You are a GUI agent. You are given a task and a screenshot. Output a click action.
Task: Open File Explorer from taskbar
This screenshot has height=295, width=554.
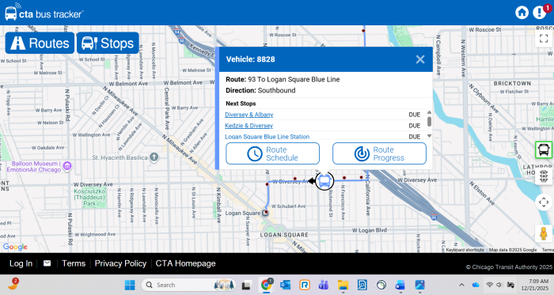343,285
